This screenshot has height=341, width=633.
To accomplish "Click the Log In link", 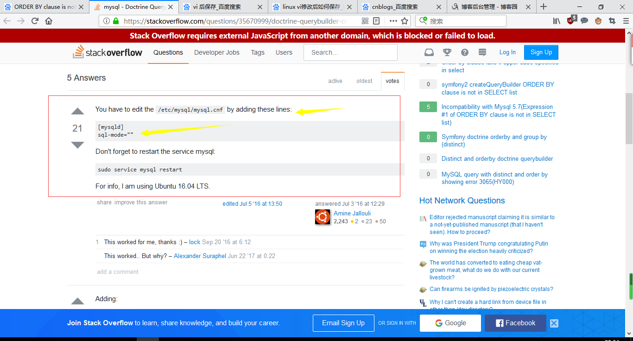I will (x=507, y=52).
